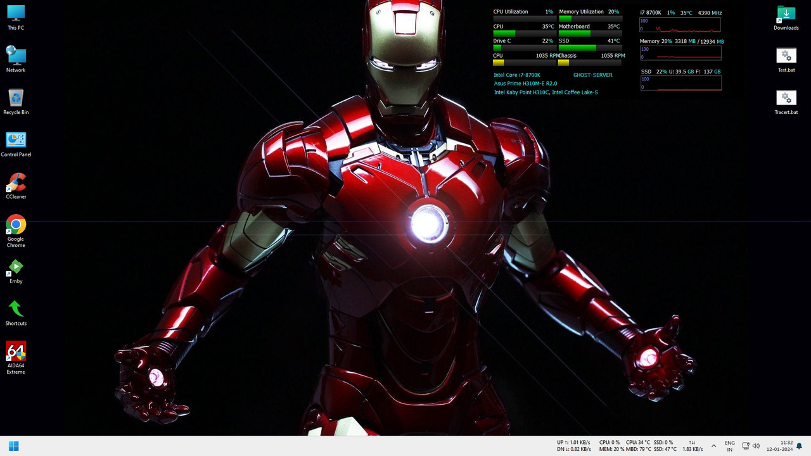Select the Network desktop icon
Viewport: 811px width, 456px height.
point(16,60)
